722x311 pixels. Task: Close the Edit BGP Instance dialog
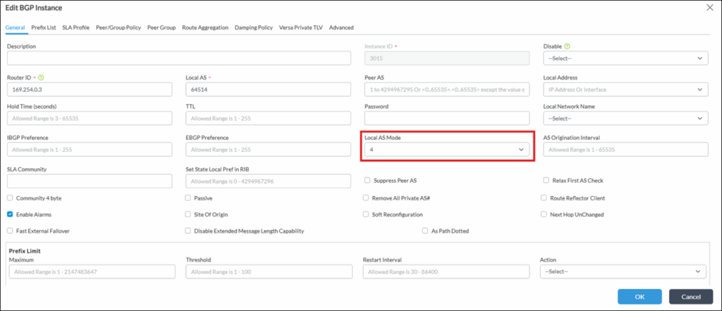tap(709, 7)
